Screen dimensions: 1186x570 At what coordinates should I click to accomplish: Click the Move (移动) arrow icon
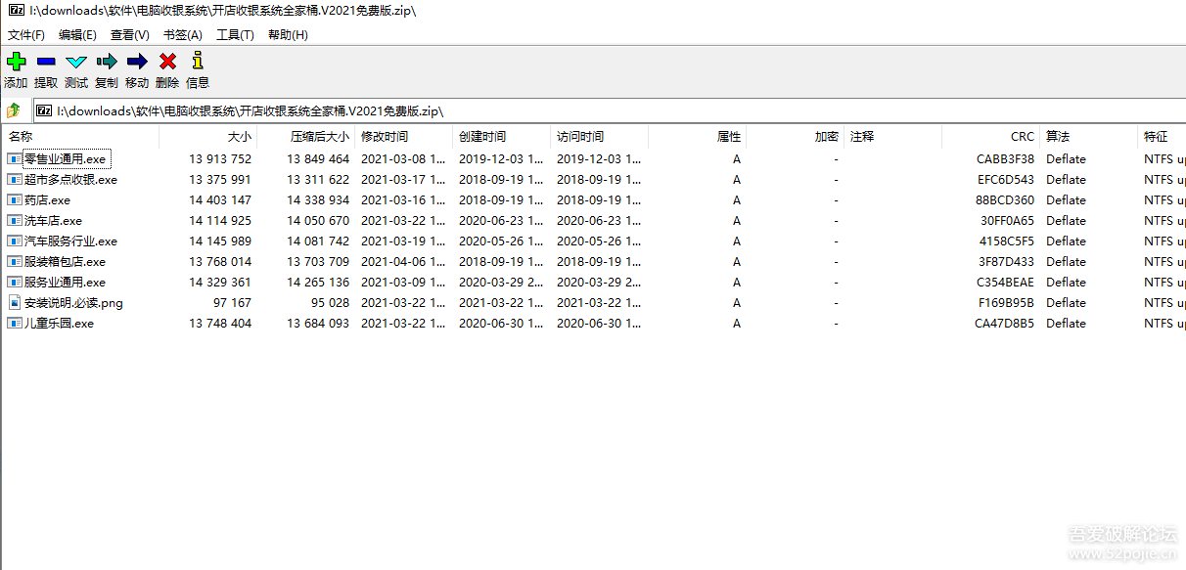[x=137, y=62]
